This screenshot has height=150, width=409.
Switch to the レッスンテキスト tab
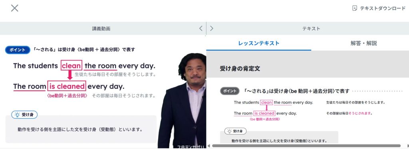259,43
